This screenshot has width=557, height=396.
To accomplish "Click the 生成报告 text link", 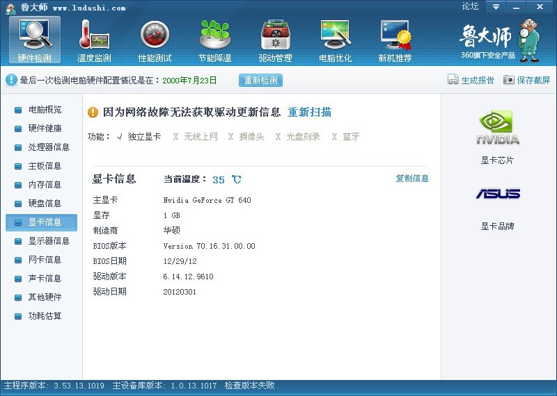I will tap(478, 80).
